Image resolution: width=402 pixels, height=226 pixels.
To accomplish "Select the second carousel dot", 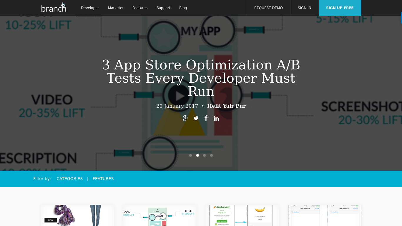I will click(197, 155).
